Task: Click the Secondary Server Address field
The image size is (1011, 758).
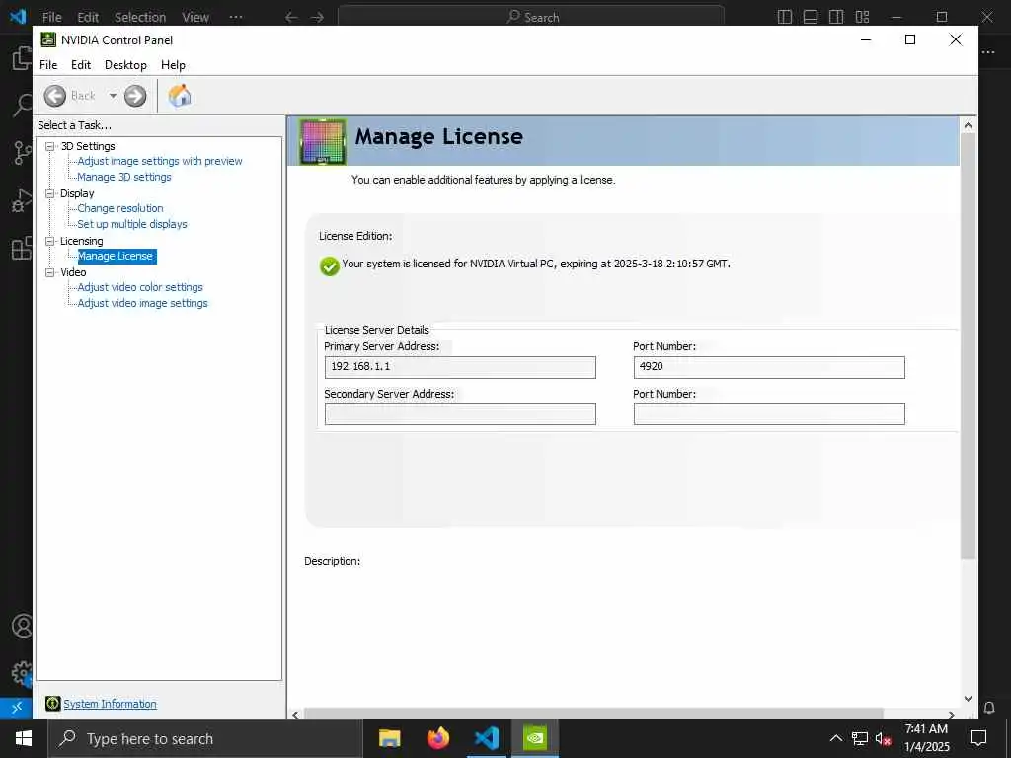Action: [x=460, y=414]
